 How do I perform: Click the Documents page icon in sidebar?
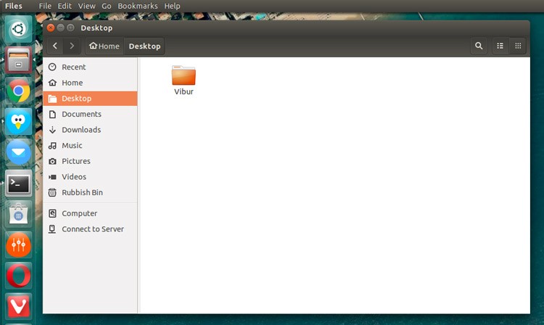pyautogui.click(x=52, y=114)
